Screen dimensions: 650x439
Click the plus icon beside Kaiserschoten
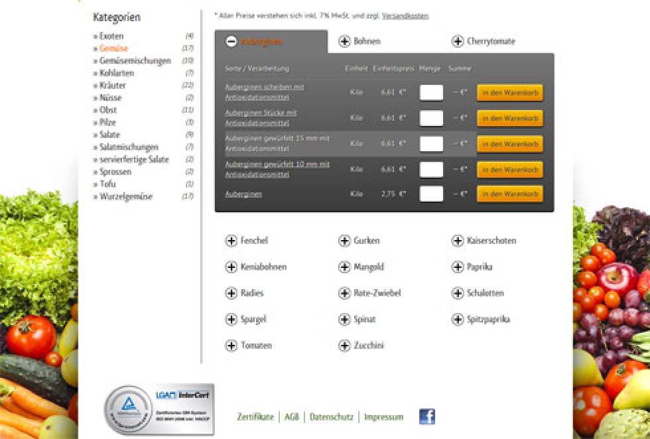click(458, 241)
